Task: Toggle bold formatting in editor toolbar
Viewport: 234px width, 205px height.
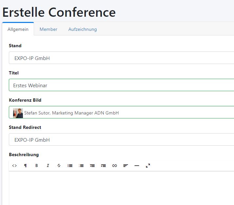Action: (37, 166)
